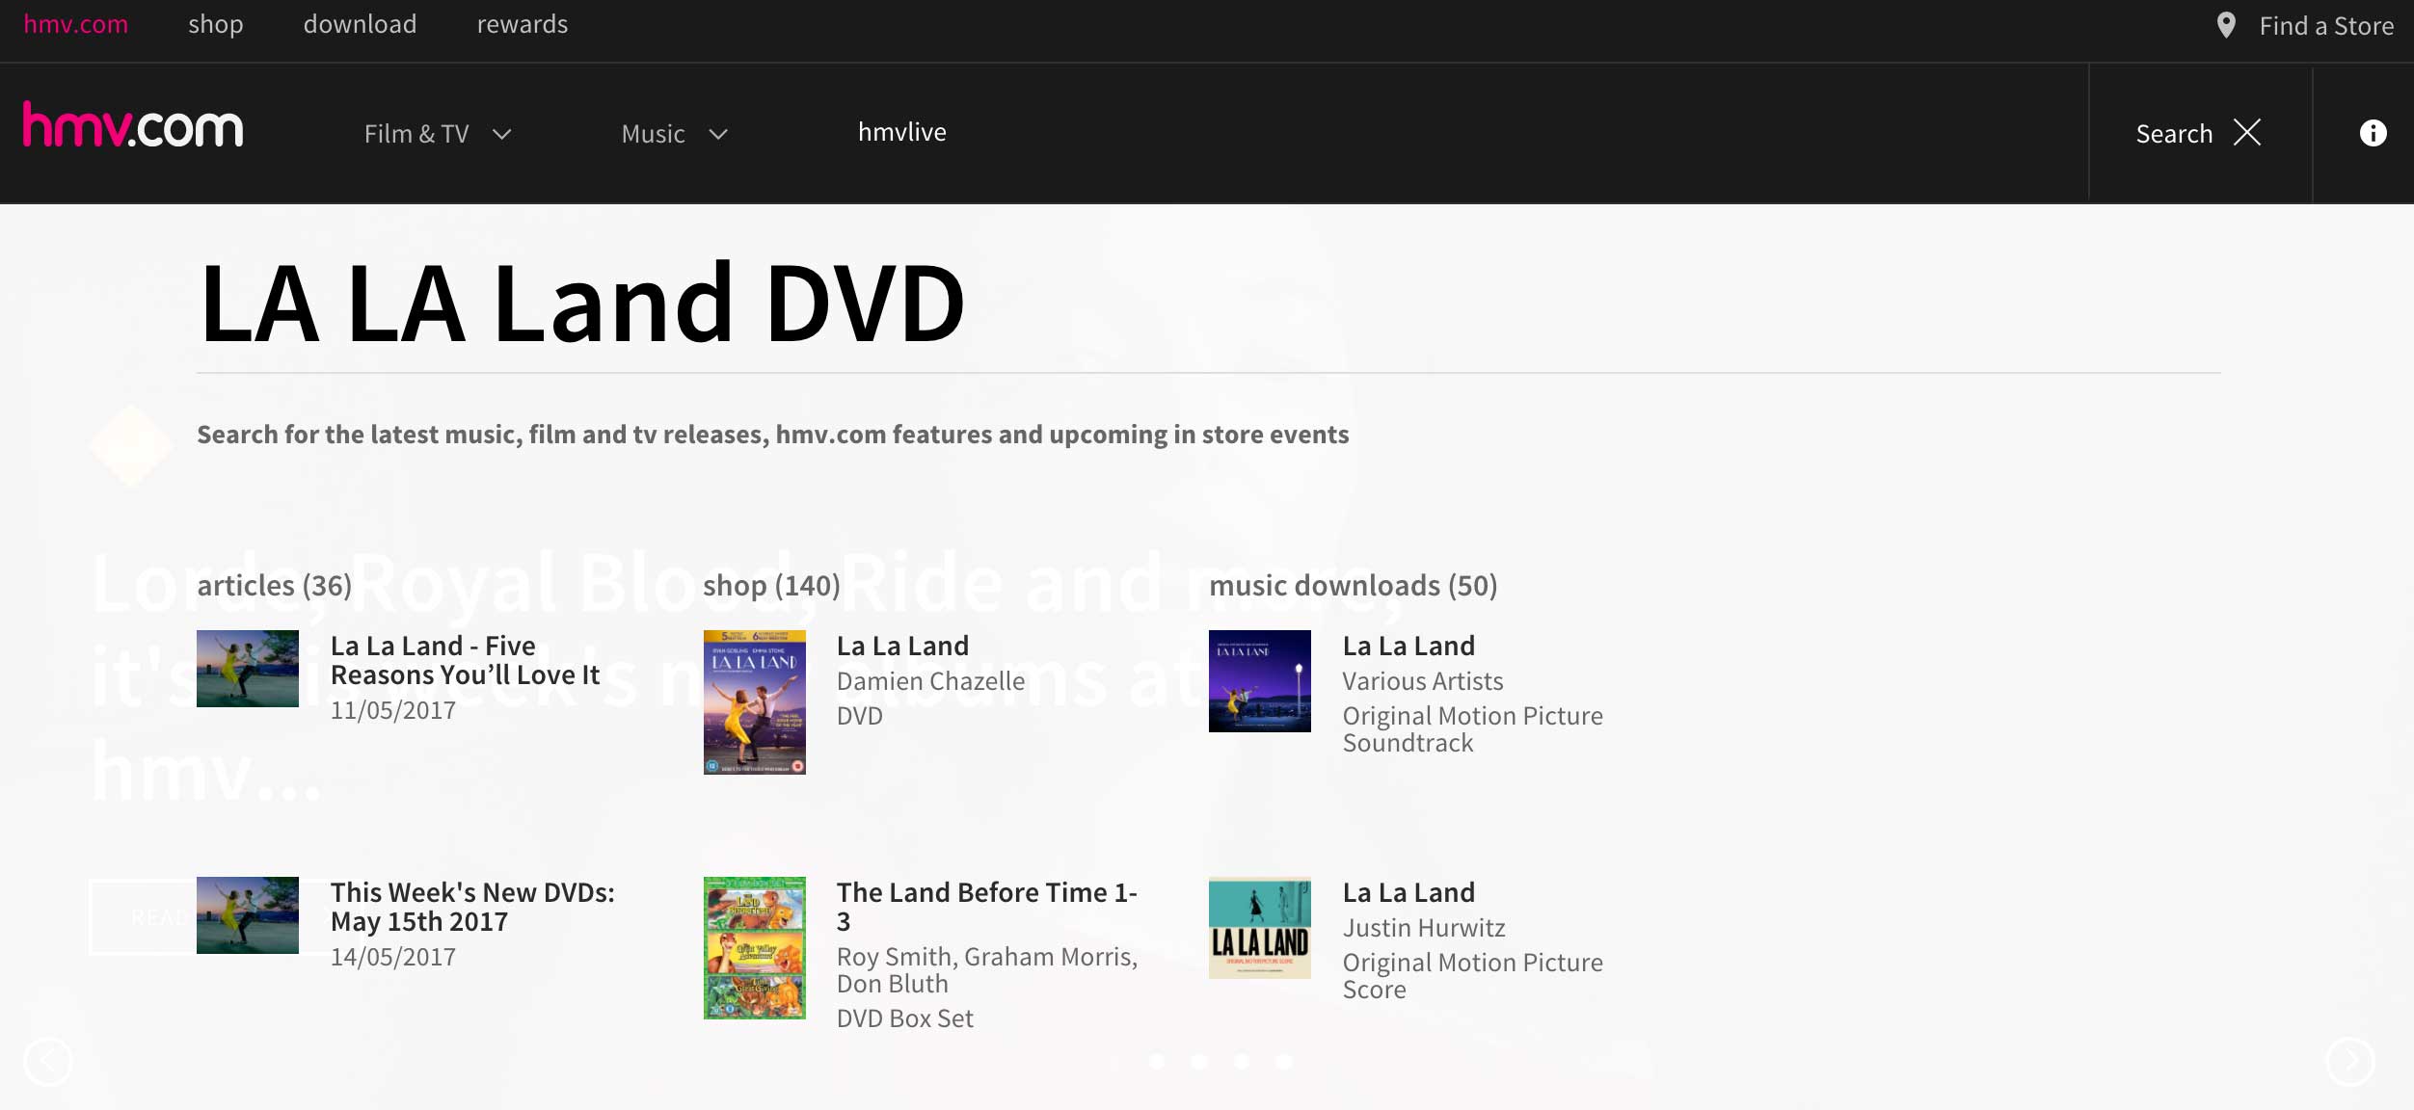Image resolution: width=2414 pixels, height=1110 pixels.
Task: Click Land Before Time box set cover
Action: click(x=755, y=948)
